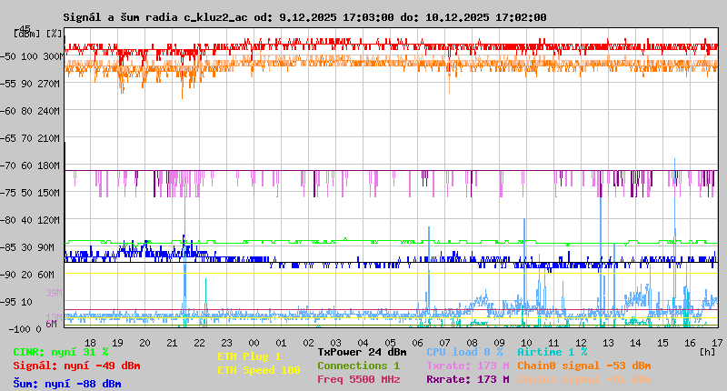Click the '-75 50 150M' y-axis label
The width and height of the screenshot is (727, 391).
click(x=30, y=193)
